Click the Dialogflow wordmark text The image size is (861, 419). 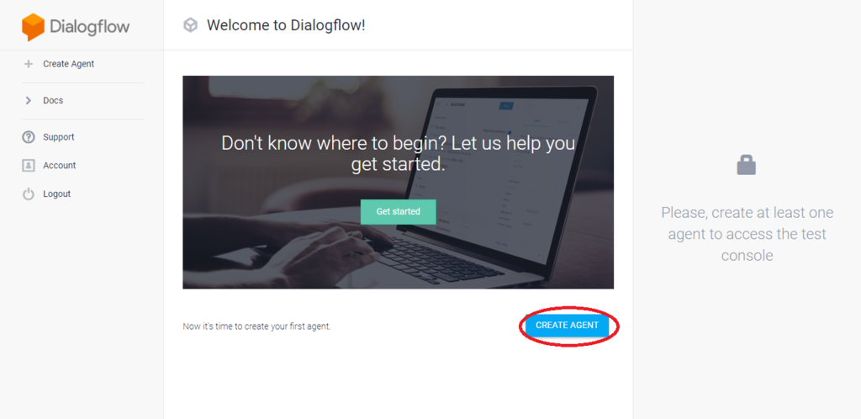point(90,28)
